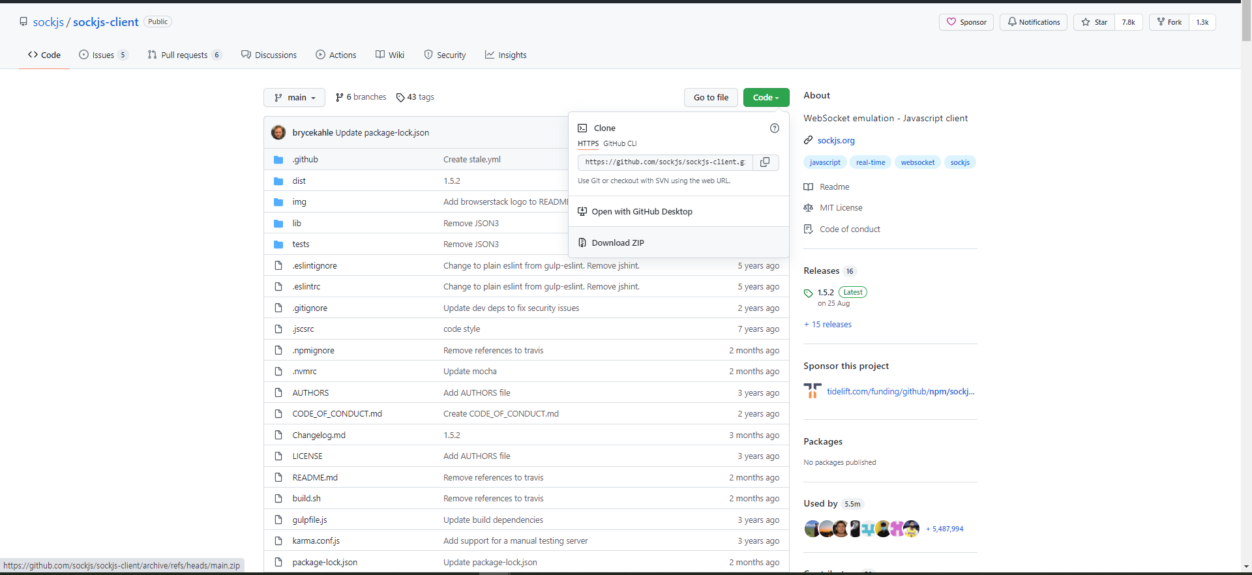This screenshot has height=575, width=1252.
Task: Click the javascript topic tag
Action: click(x=825, y=162)
